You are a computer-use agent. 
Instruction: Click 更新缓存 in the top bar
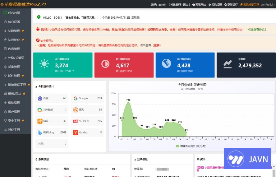pos(231,5)
